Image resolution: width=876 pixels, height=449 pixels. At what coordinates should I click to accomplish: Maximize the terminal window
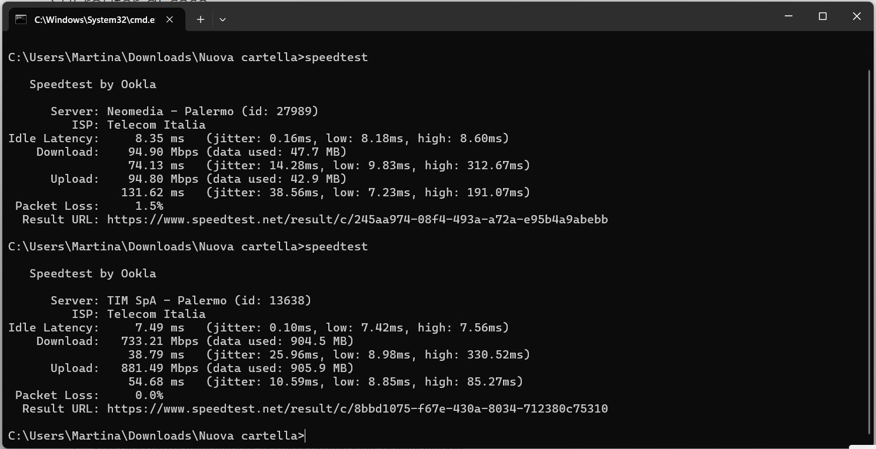(x=822, y=16)
